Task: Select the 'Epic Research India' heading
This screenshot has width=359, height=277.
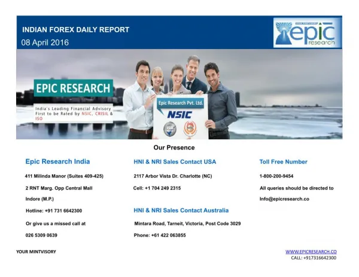Action: click(x=57, y=162)
